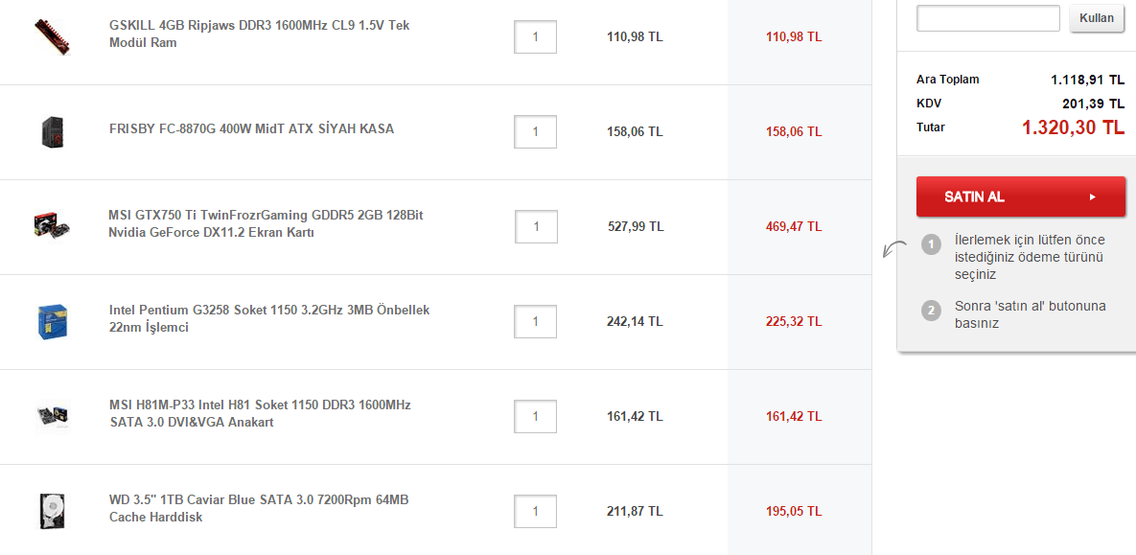This screenshot has width=1136, height=555.
Task: Click the FRISBY black case product image
Action: pyautogui.click(x=52, y=131)
